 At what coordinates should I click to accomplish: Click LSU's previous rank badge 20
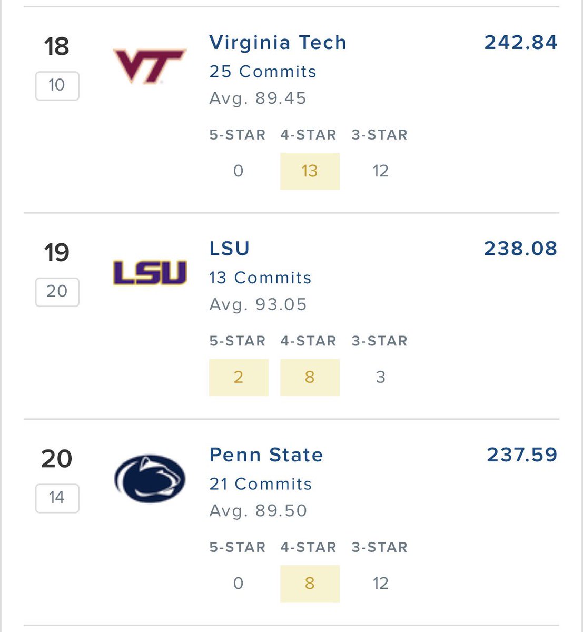point(57,292)
